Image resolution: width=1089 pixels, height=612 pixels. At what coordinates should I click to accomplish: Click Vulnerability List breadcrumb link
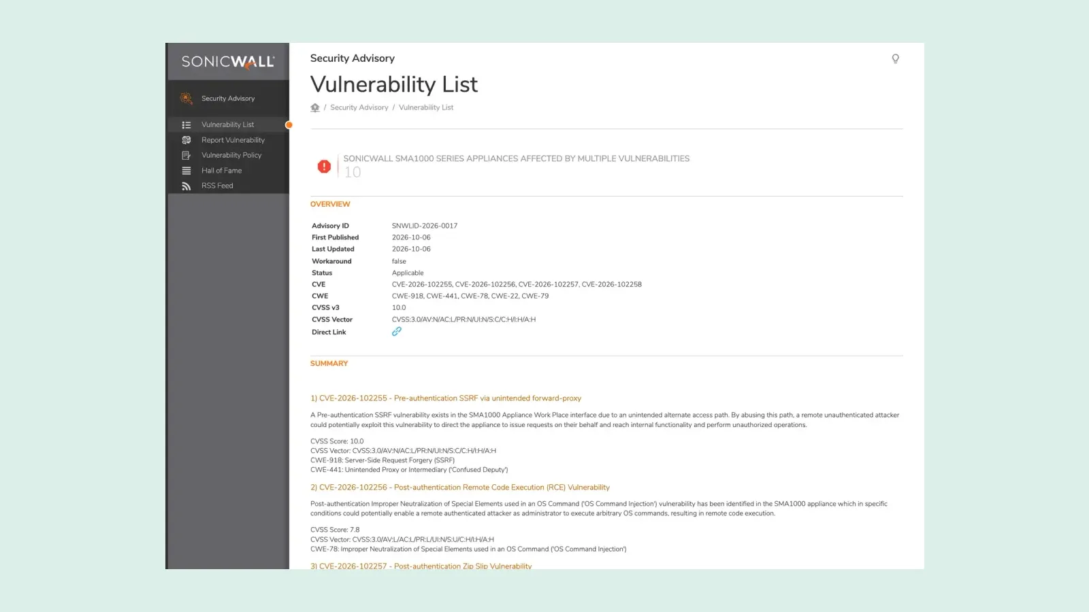[x=426, y=107]
